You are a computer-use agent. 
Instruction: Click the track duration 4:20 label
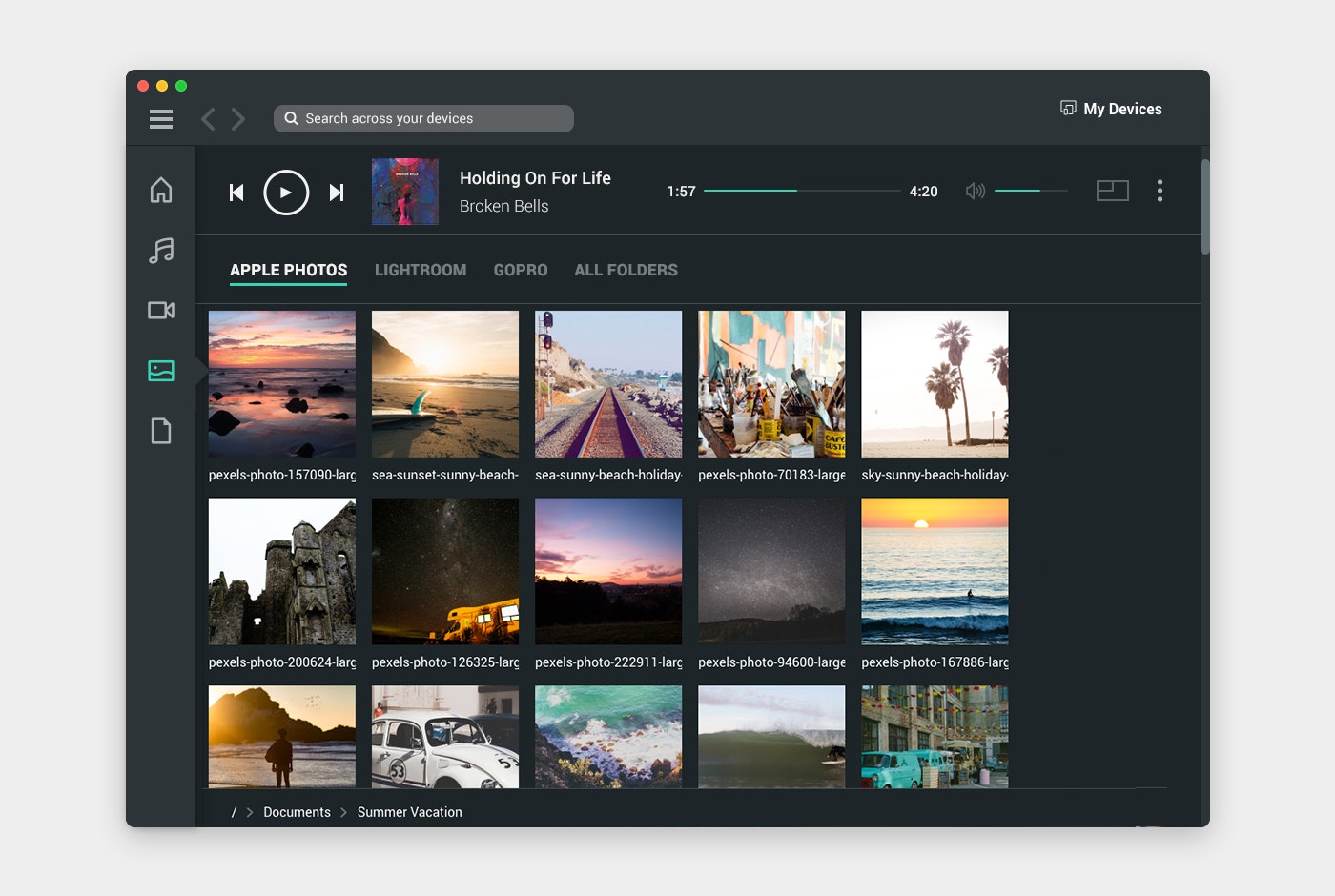point(923,192)
